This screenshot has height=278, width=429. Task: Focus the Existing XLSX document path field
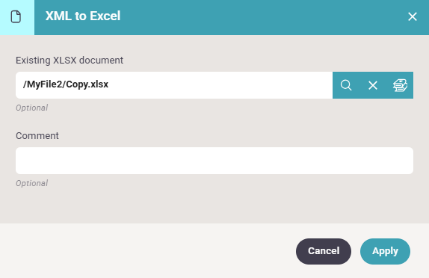click(174, 85)
